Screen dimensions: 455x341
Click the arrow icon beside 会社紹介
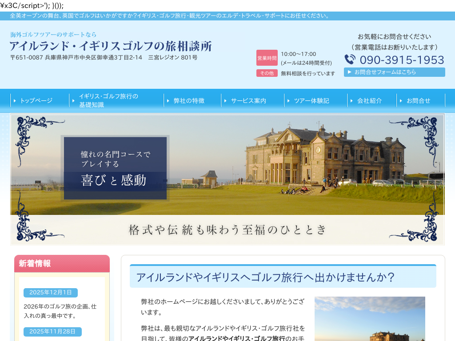tap(351, 100)
